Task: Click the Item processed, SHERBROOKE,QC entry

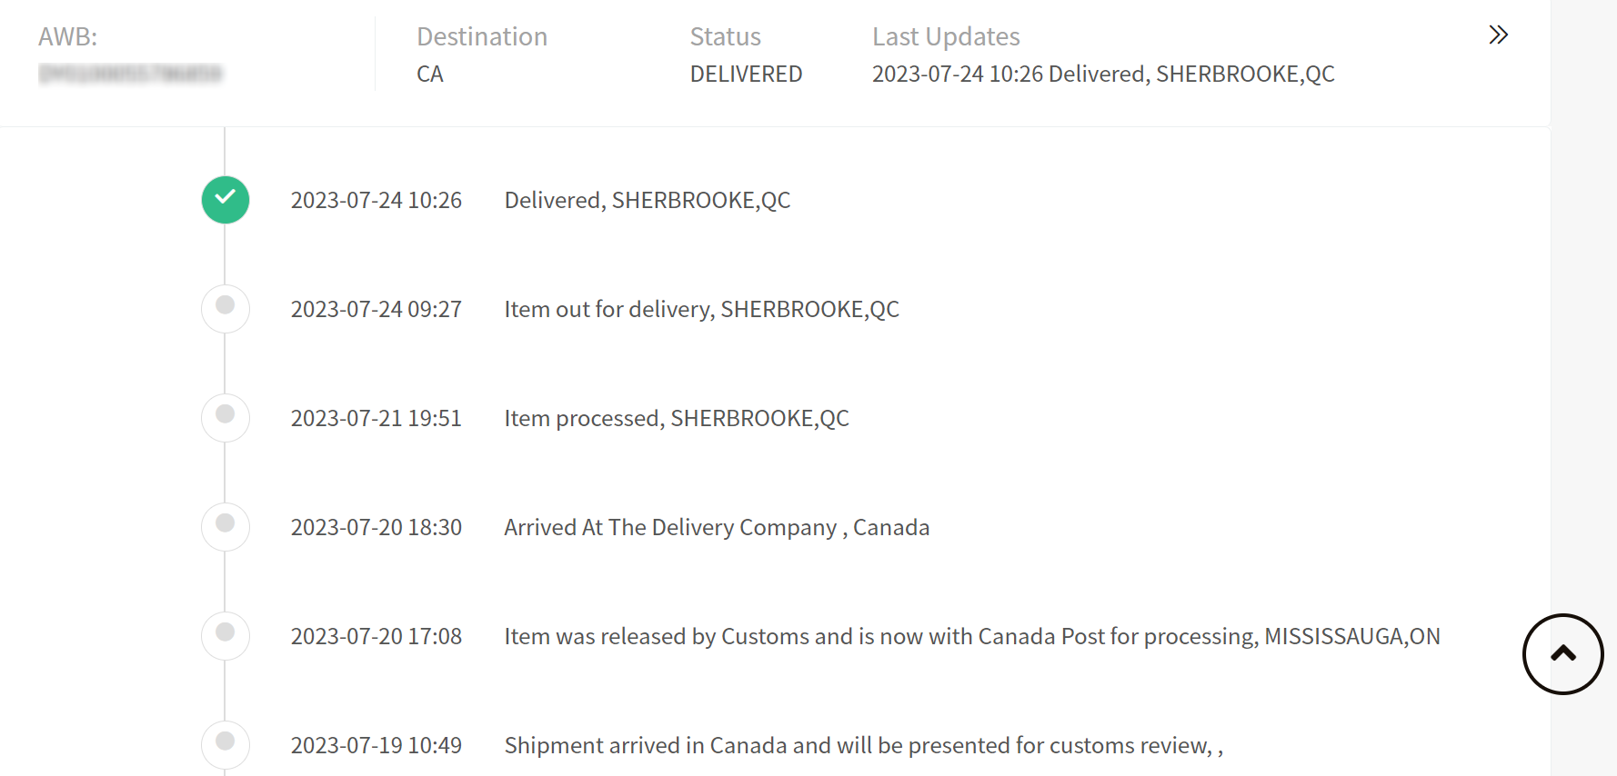Action: click(x=677, y=418)
